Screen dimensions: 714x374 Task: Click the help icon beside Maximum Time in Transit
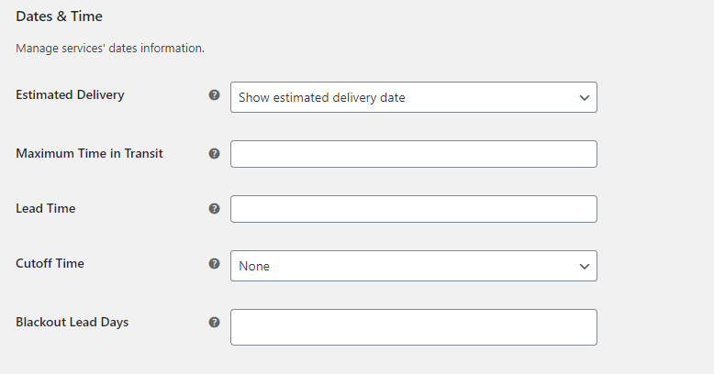(214, 154)
